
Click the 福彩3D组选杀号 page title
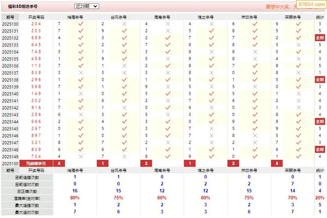point(23,7)
